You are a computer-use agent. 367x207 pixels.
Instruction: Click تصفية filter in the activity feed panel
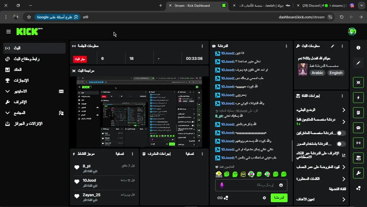119,154
